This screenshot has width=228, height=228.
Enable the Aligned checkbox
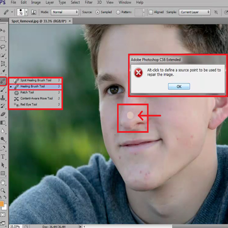(x=150, y=12)
